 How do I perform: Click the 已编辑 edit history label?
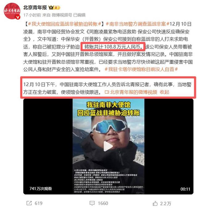coord(79,15)
